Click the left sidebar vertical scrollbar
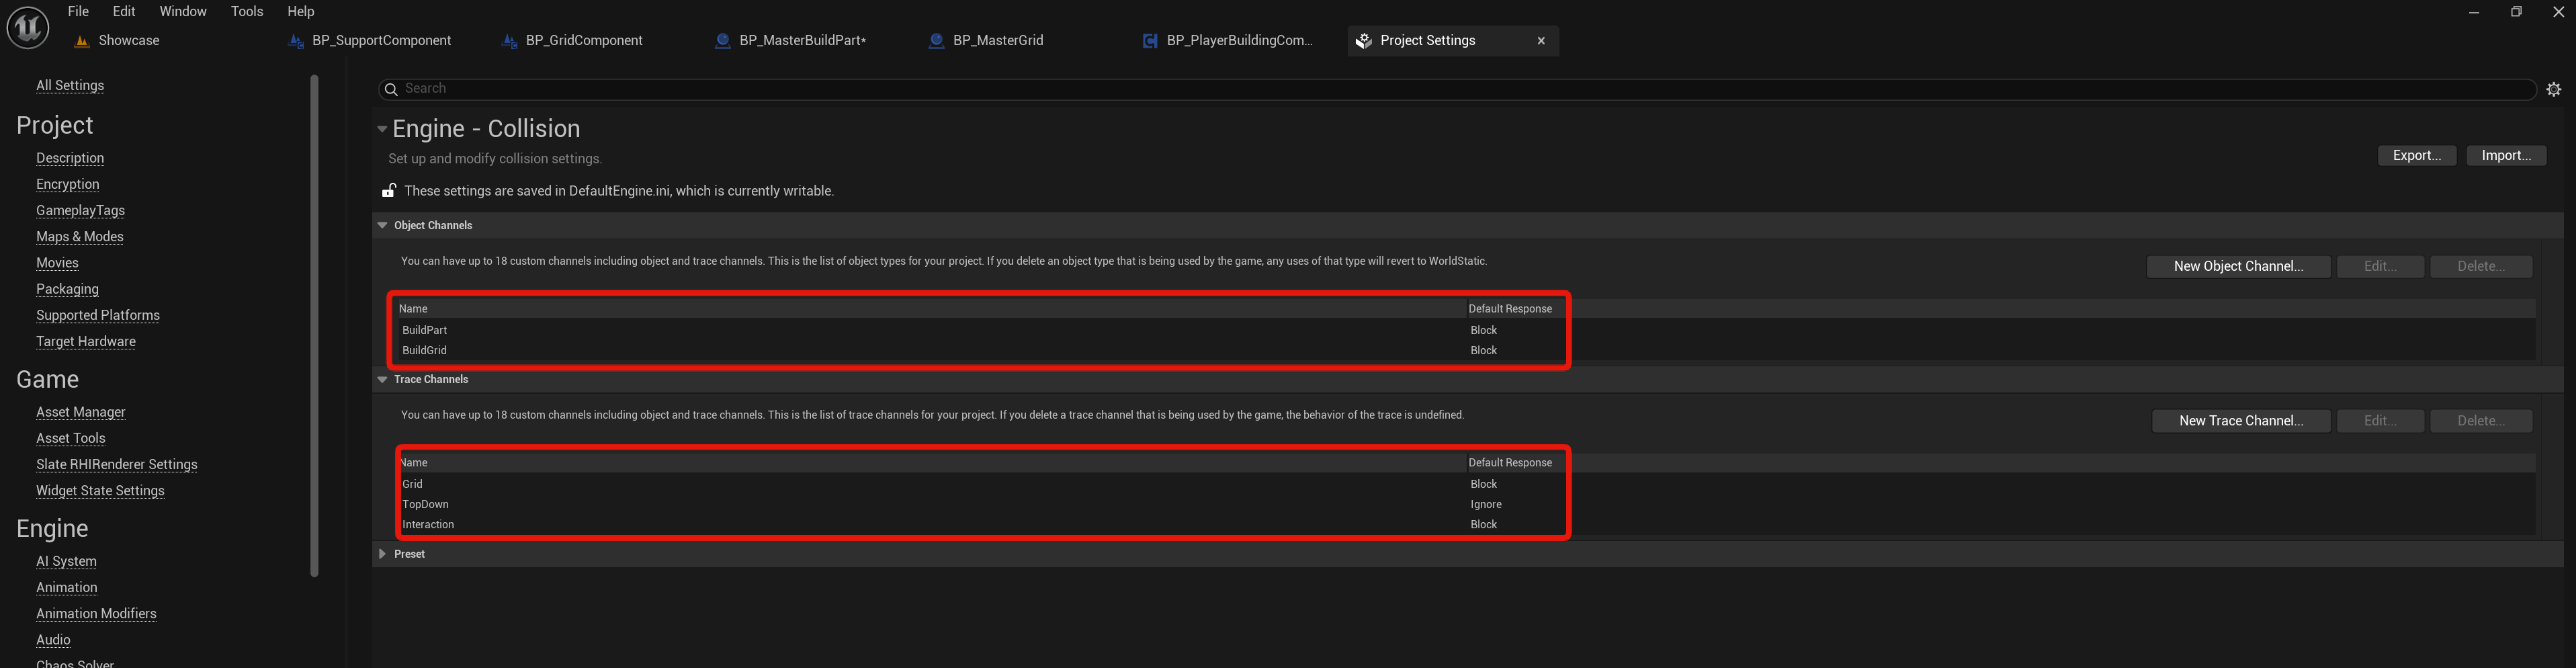2576x668 pixels. (x=314, y=325)
